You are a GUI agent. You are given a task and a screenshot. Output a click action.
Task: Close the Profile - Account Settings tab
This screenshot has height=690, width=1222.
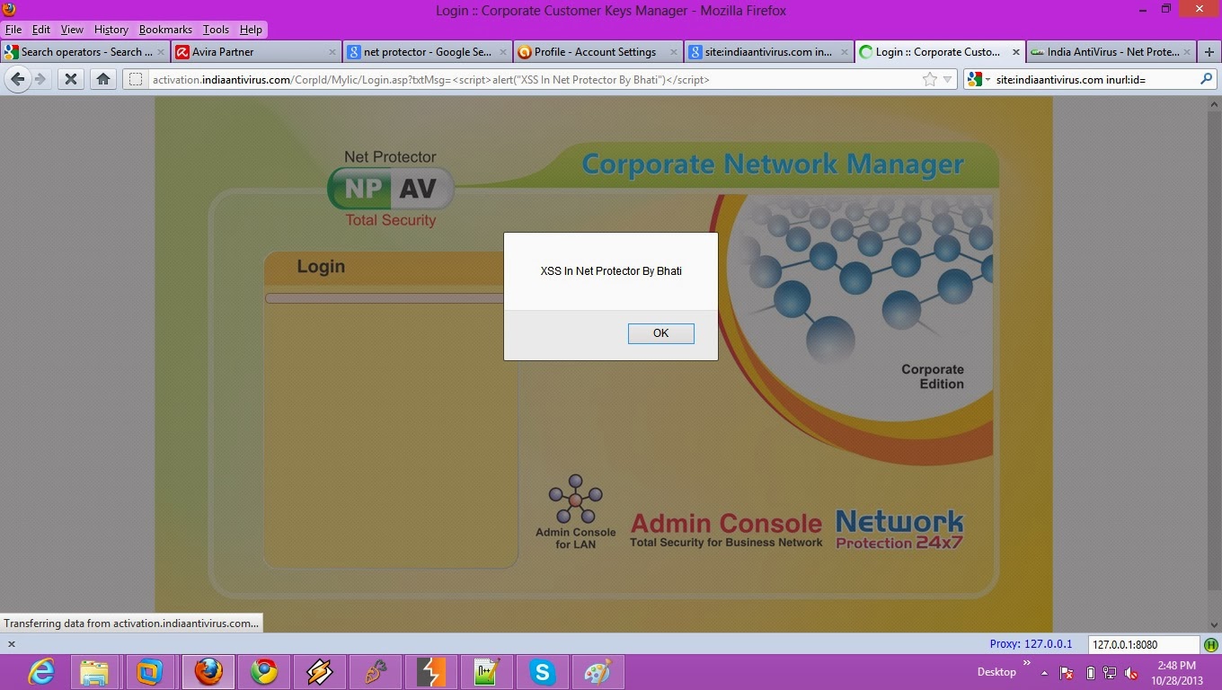[x=673, y=52]
